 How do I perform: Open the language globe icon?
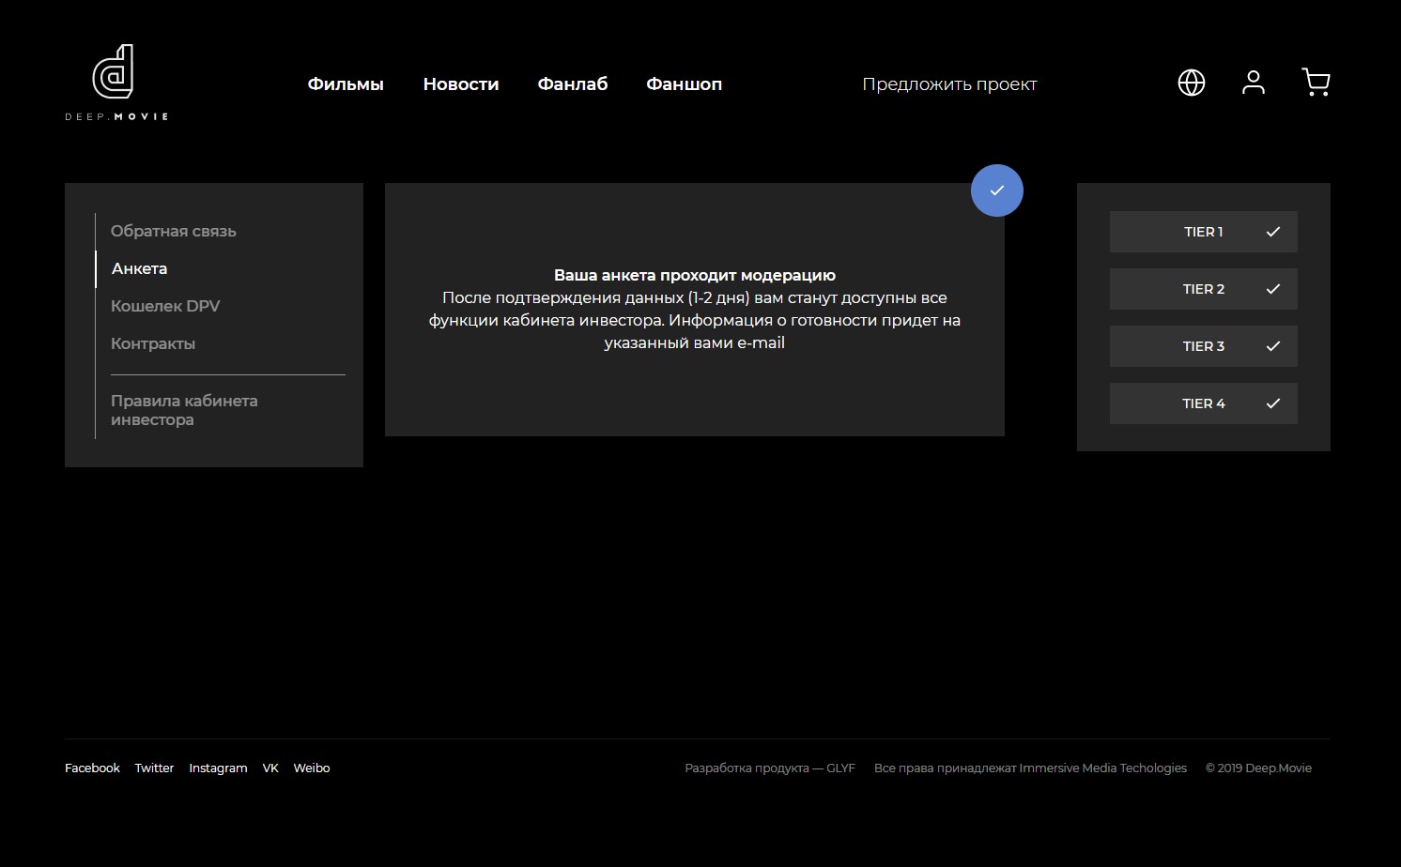(1191, 83)
